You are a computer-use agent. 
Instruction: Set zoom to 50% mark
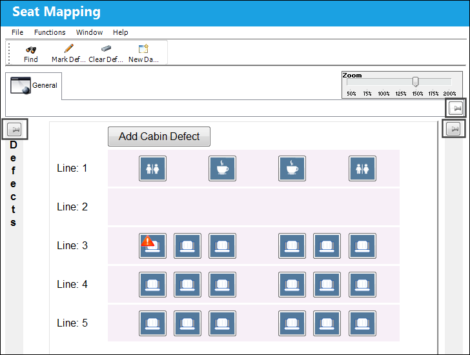(351, 94)
